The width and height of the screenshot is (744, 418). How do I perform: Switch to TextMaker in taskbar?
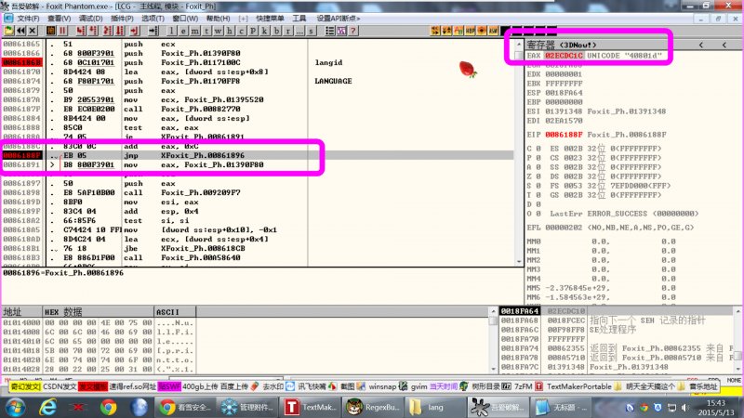pyautogui.click(x=311, y=407)
